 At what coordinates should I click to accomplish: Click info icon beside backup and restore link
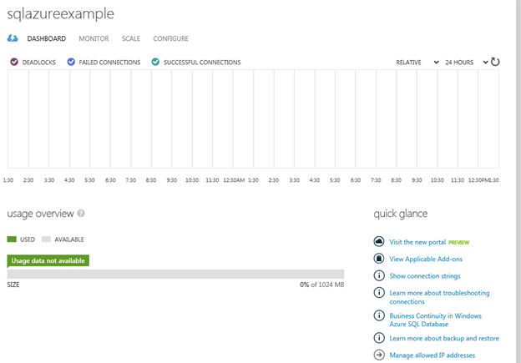(379, 338)
